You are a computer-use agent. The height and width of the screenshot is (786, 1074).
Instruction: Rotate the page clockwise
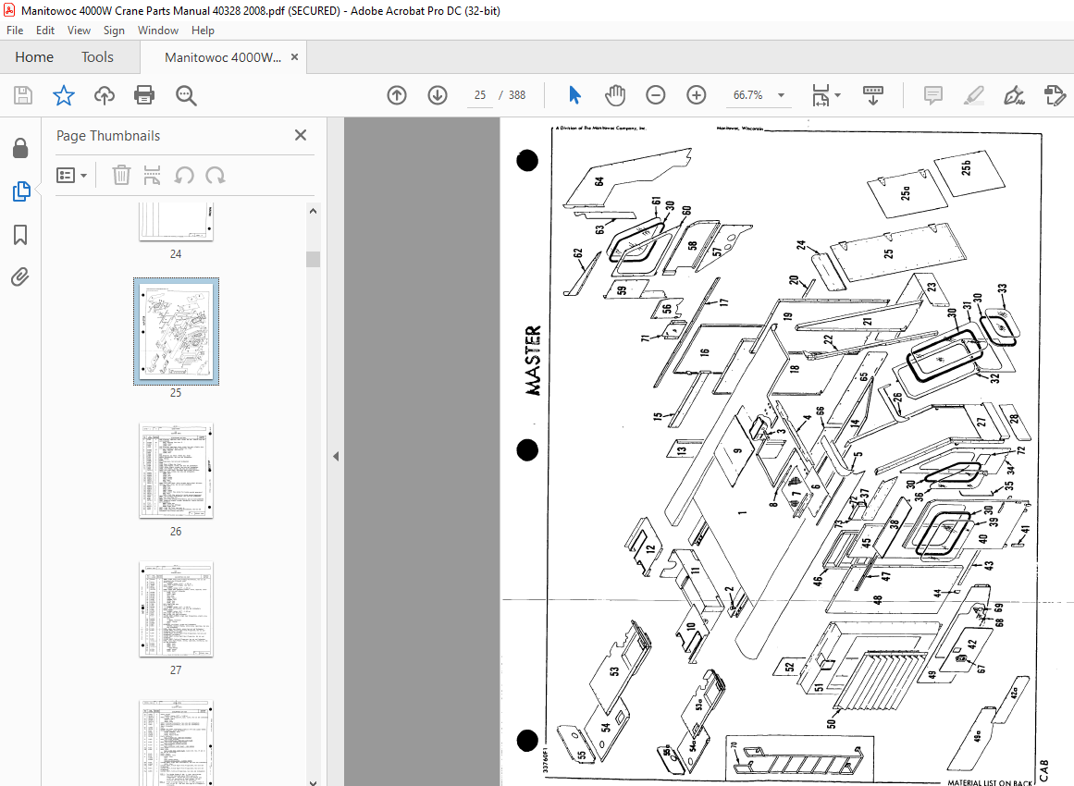215,176
